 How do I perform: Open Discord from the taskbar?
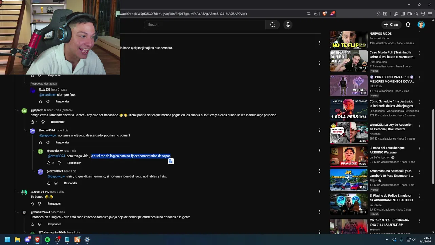click(28, 240)
